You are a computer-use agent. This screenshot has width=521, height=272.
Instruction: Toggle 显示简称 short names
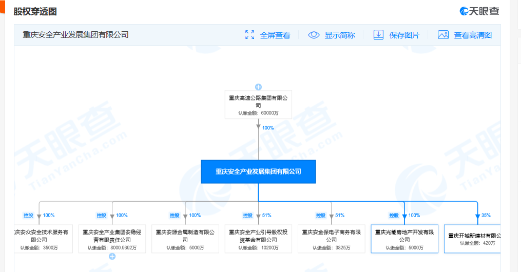pyautogui.click(x=340, y=35)
